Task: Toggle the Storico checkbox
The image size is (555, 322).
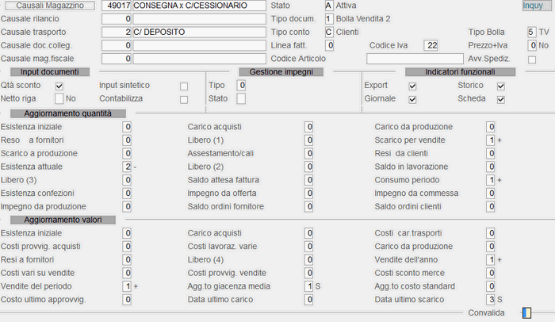Action: 501,86
